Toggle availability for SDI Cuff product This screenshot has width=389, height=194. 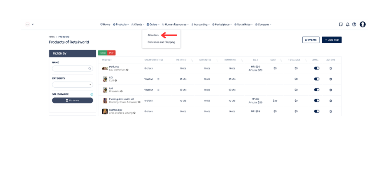click(x=317, y=79)
